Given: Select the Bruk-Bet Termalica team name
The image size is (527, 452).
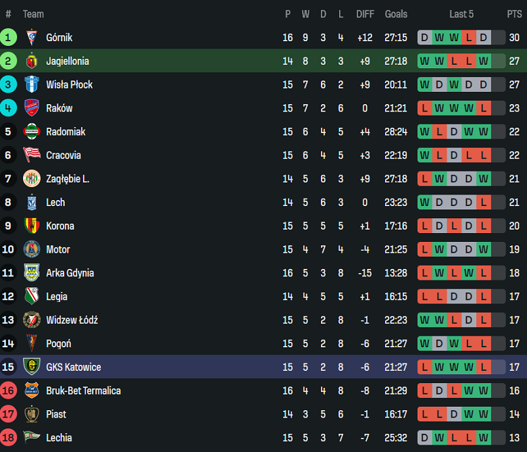Looking at the screenshot, I should pos(83,391).
